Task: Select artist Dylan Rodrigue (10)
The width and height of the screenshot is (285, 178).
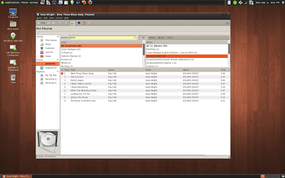Action: 101,49
